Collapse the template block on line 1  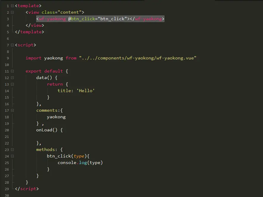[12, 6]
